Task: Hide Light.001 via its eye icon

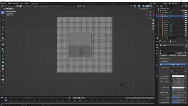Action: 184,20
